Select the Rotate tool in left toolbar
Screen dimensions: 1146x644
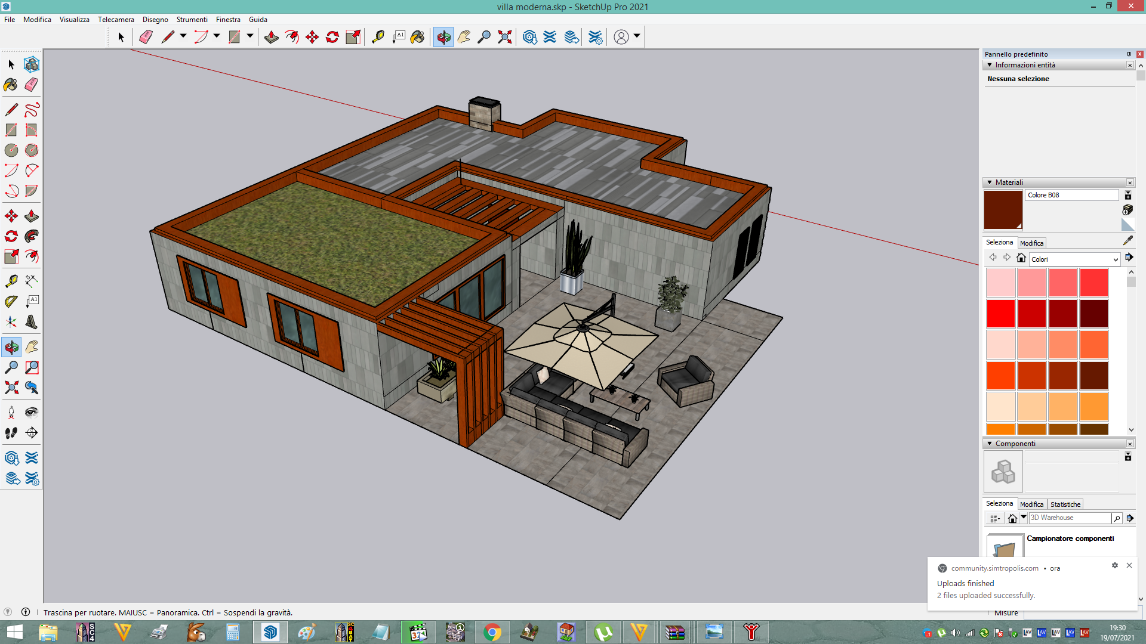pos(11,236)
